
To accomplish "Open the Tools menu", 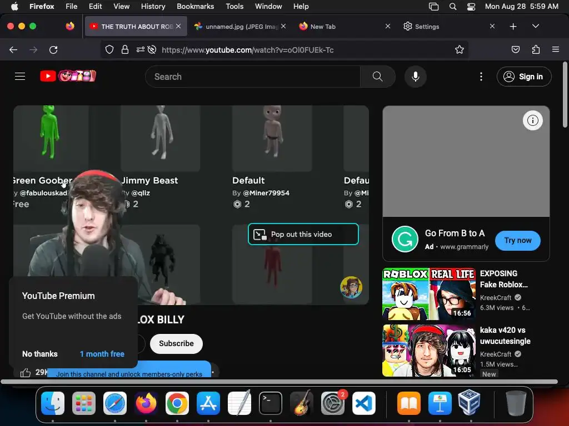I will point(234,7).
